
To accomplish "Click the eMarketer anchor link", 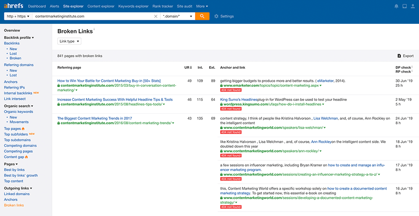I will click(x=325, y=81).
